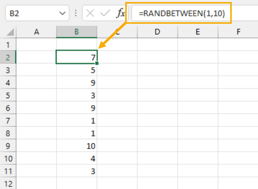Image resolution: width=258 pixels, height=189 pixels.
Task: Select row 12 header
Action: pyautogui.click(x=8, y=183)
